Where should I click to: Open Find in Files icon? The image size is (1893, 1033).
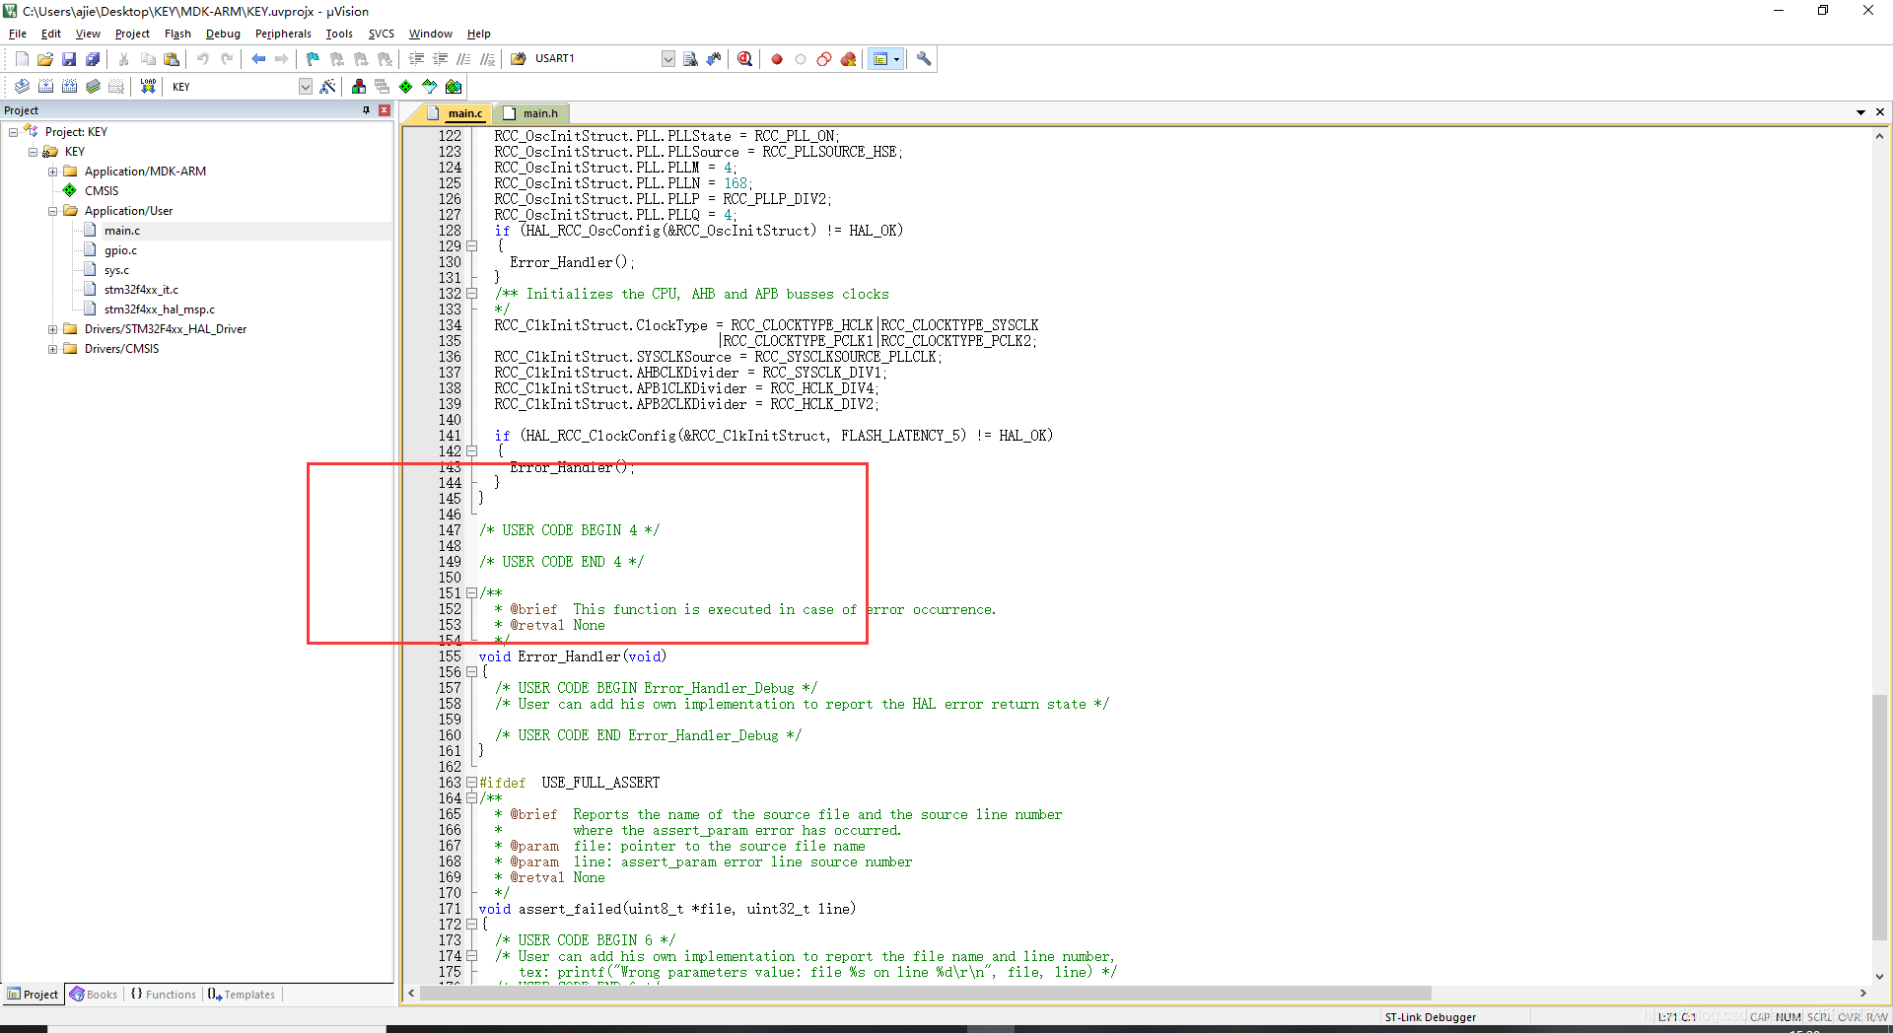pos(518,59)
